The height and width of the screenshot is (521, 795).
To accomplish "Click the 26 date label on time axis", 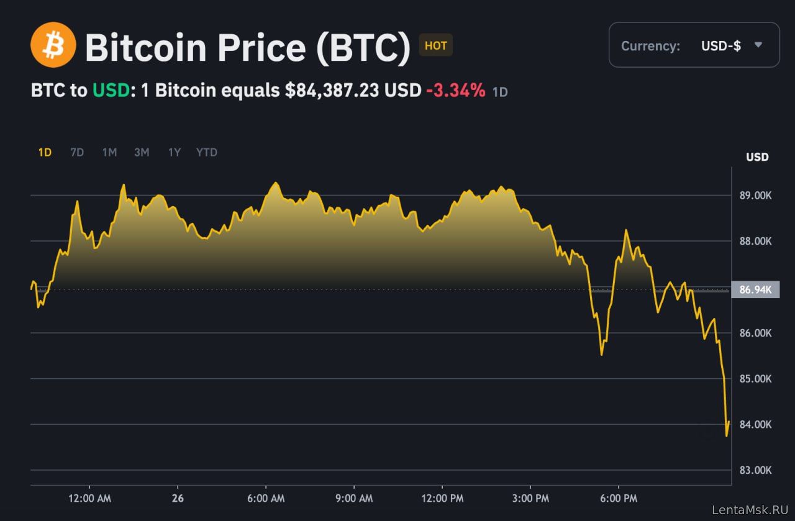I will pyautogui.click(x=178, y=499).
